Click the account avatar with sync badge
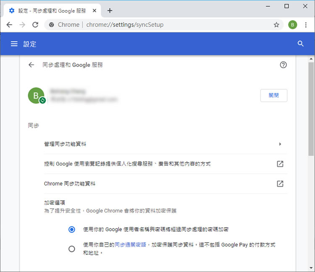Screen dimensions: 315x272 tap(37, 96)
